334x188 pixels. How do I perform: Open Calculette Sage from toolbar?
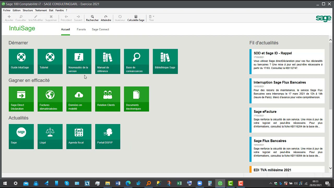point(136,18)
